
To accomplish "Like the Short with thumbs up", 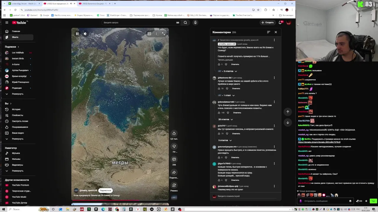I will point(174,133).
